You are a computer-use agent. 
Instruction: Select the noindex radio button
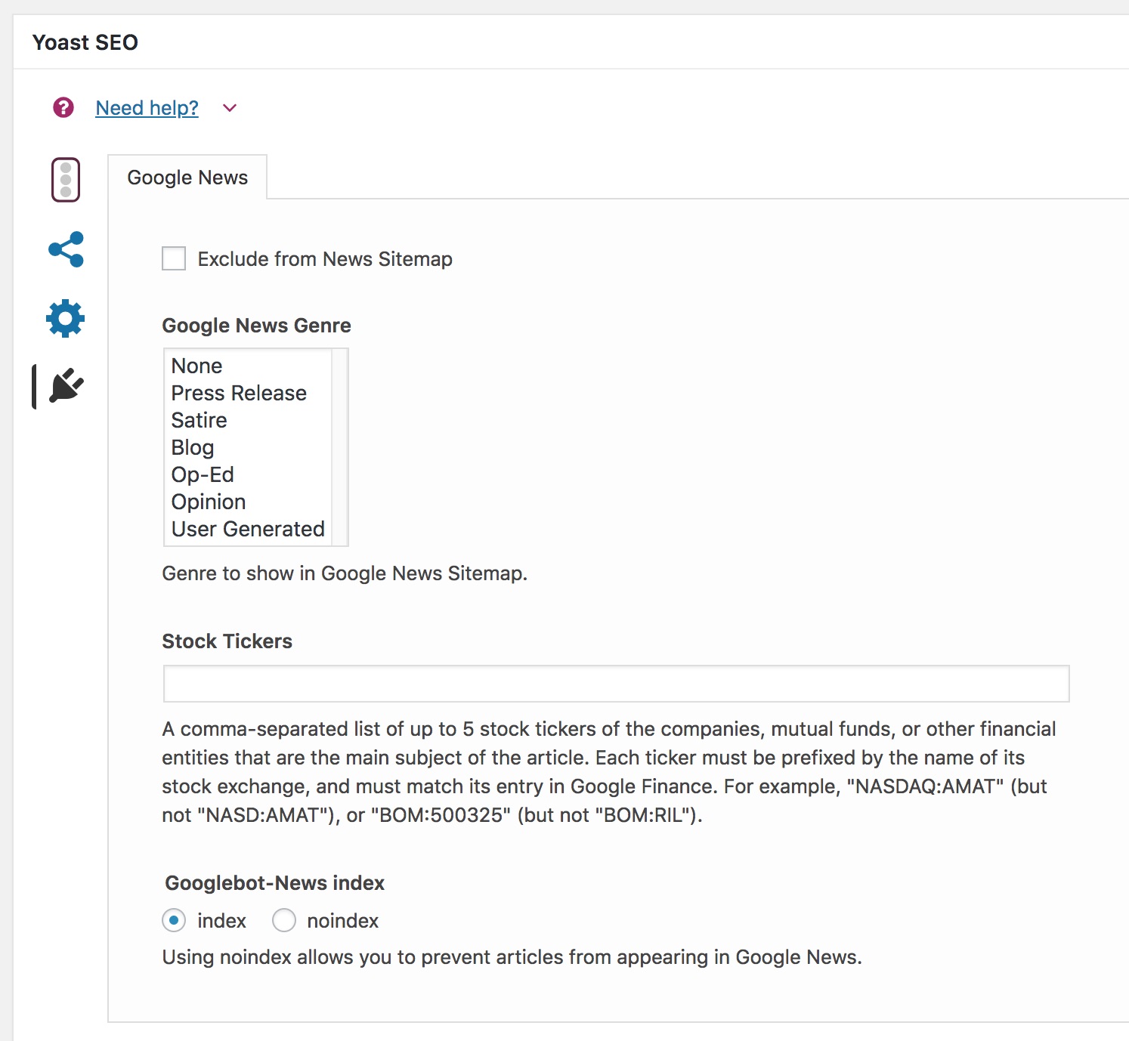coord(284,920)
